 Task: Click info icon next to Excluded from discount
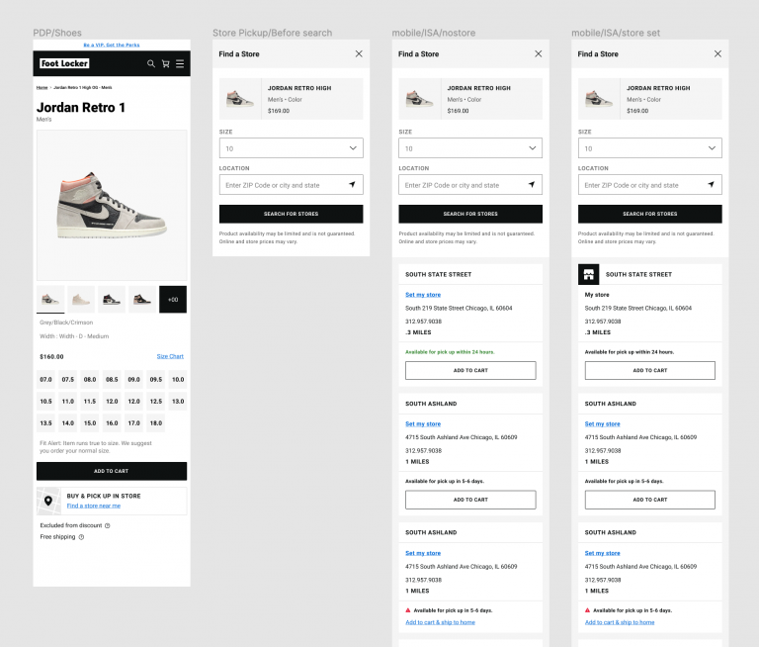(108, 525)
